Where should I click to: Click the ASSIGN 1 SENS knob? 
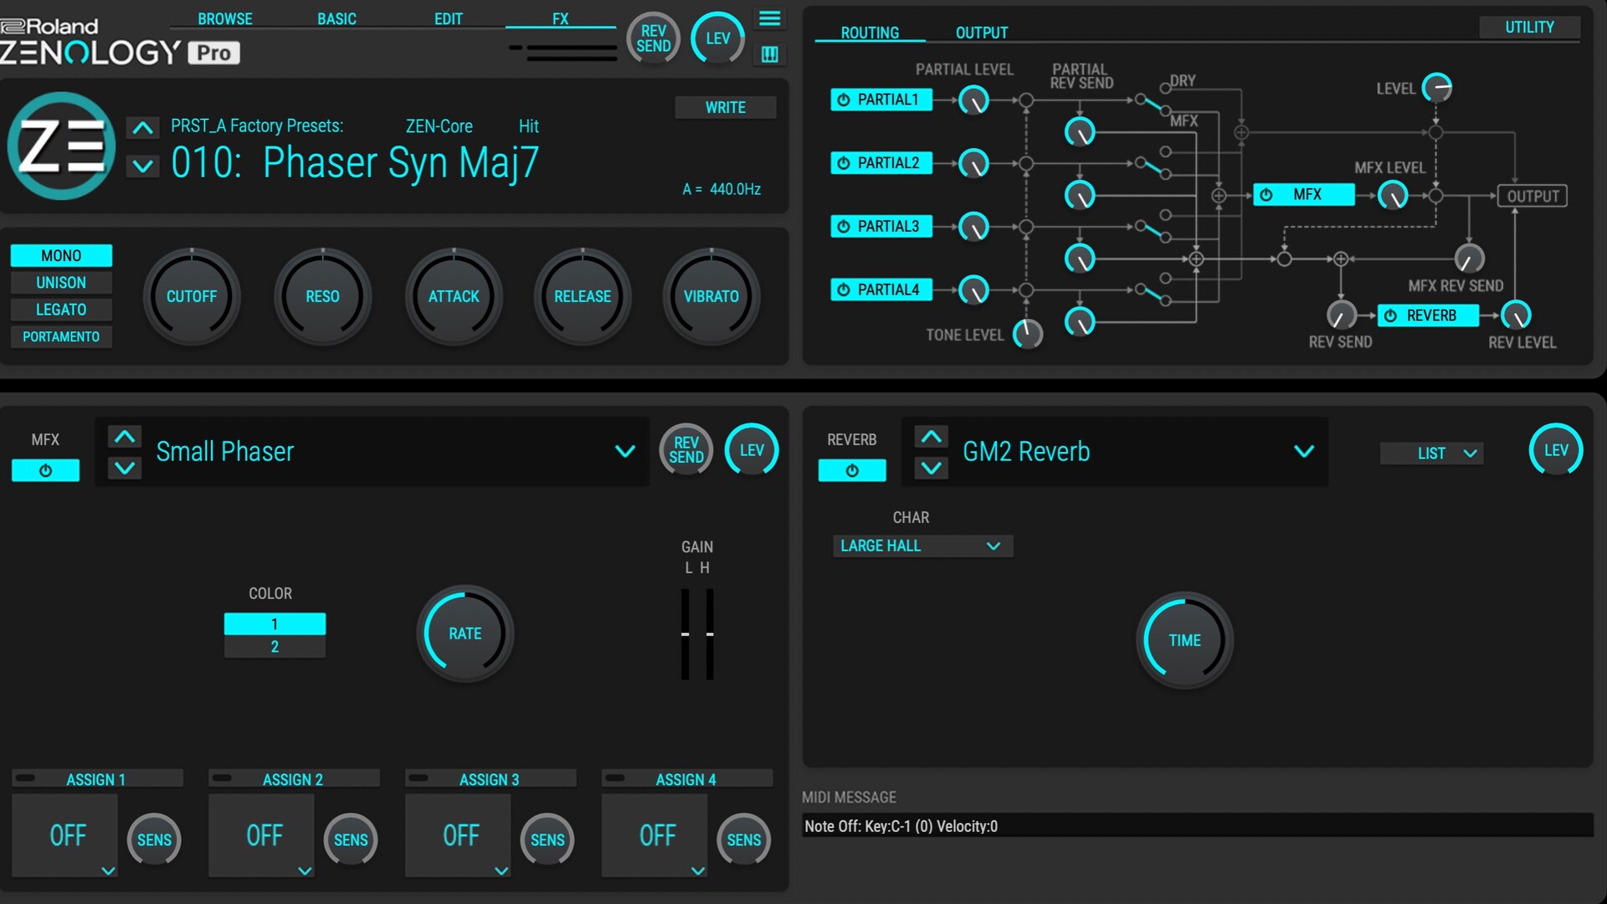pyautogui.click(x=154, y=840)
